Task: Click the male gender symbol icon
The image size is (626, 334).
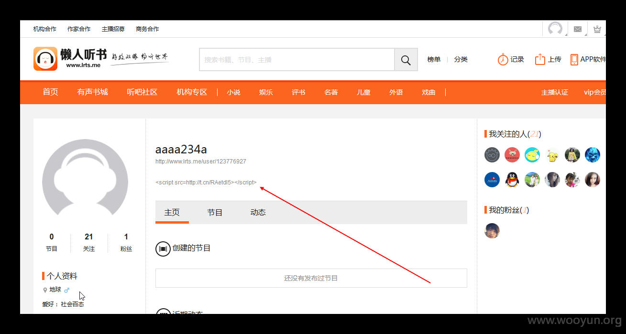Action: (x=67, y=290)
